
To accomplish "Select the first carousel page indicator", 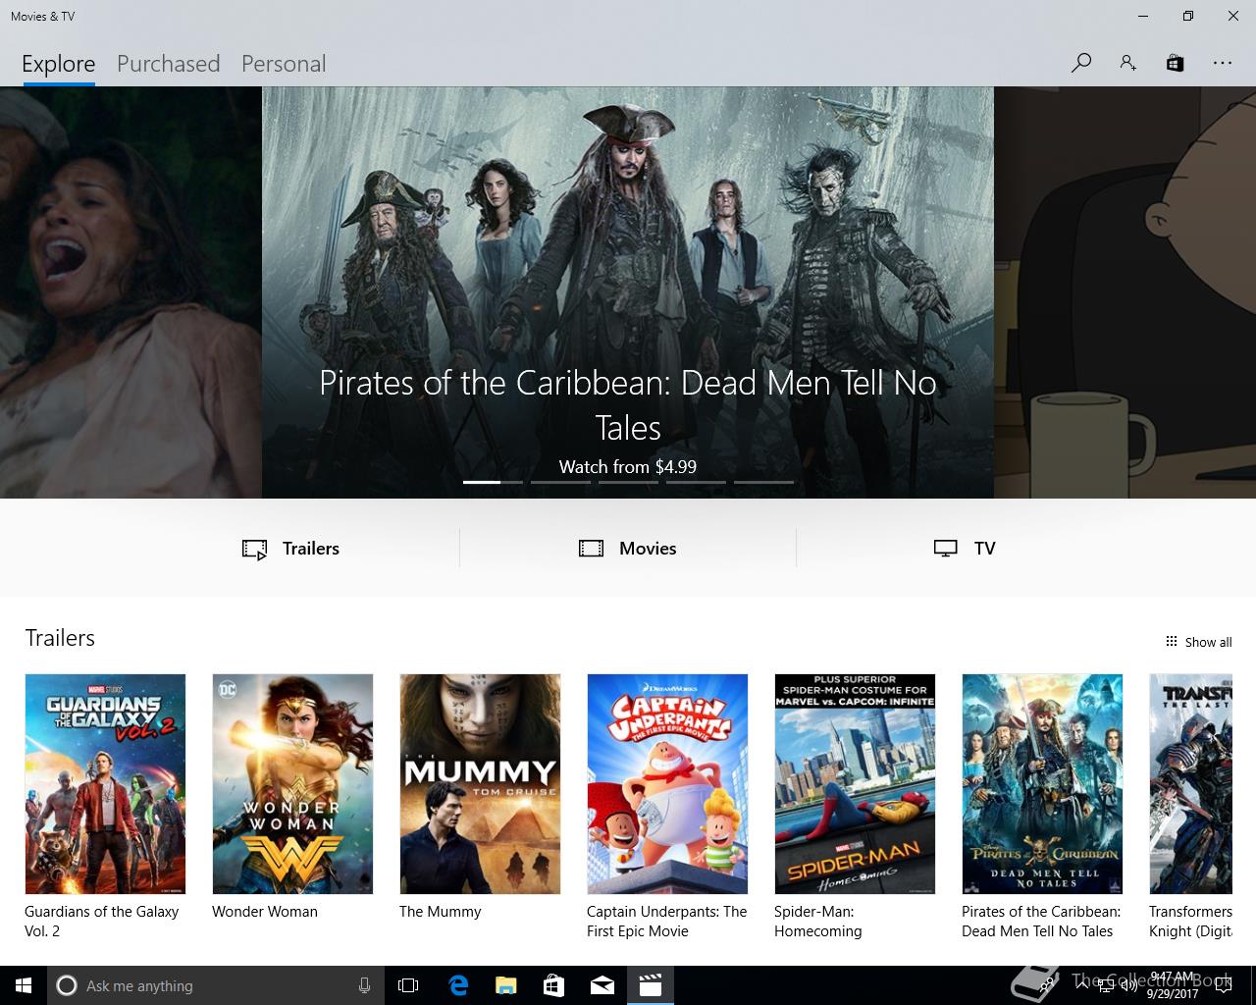I will point(493,482).
